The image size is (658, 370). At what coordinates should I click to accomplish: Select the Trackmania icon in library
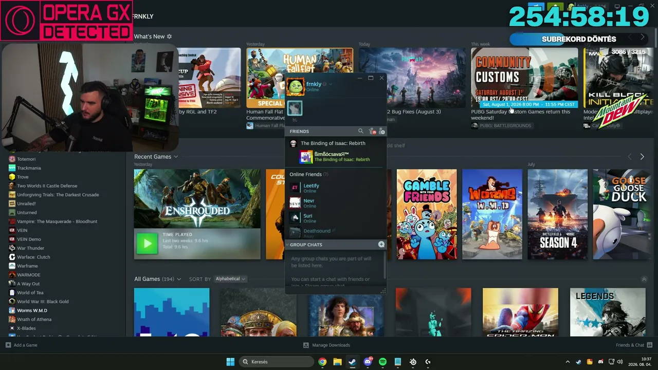(12, 168)
